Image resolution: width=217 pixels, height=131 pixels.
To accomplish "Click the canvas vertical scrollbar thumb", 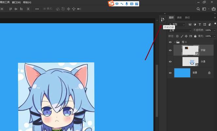I will (x=157, y=91).
